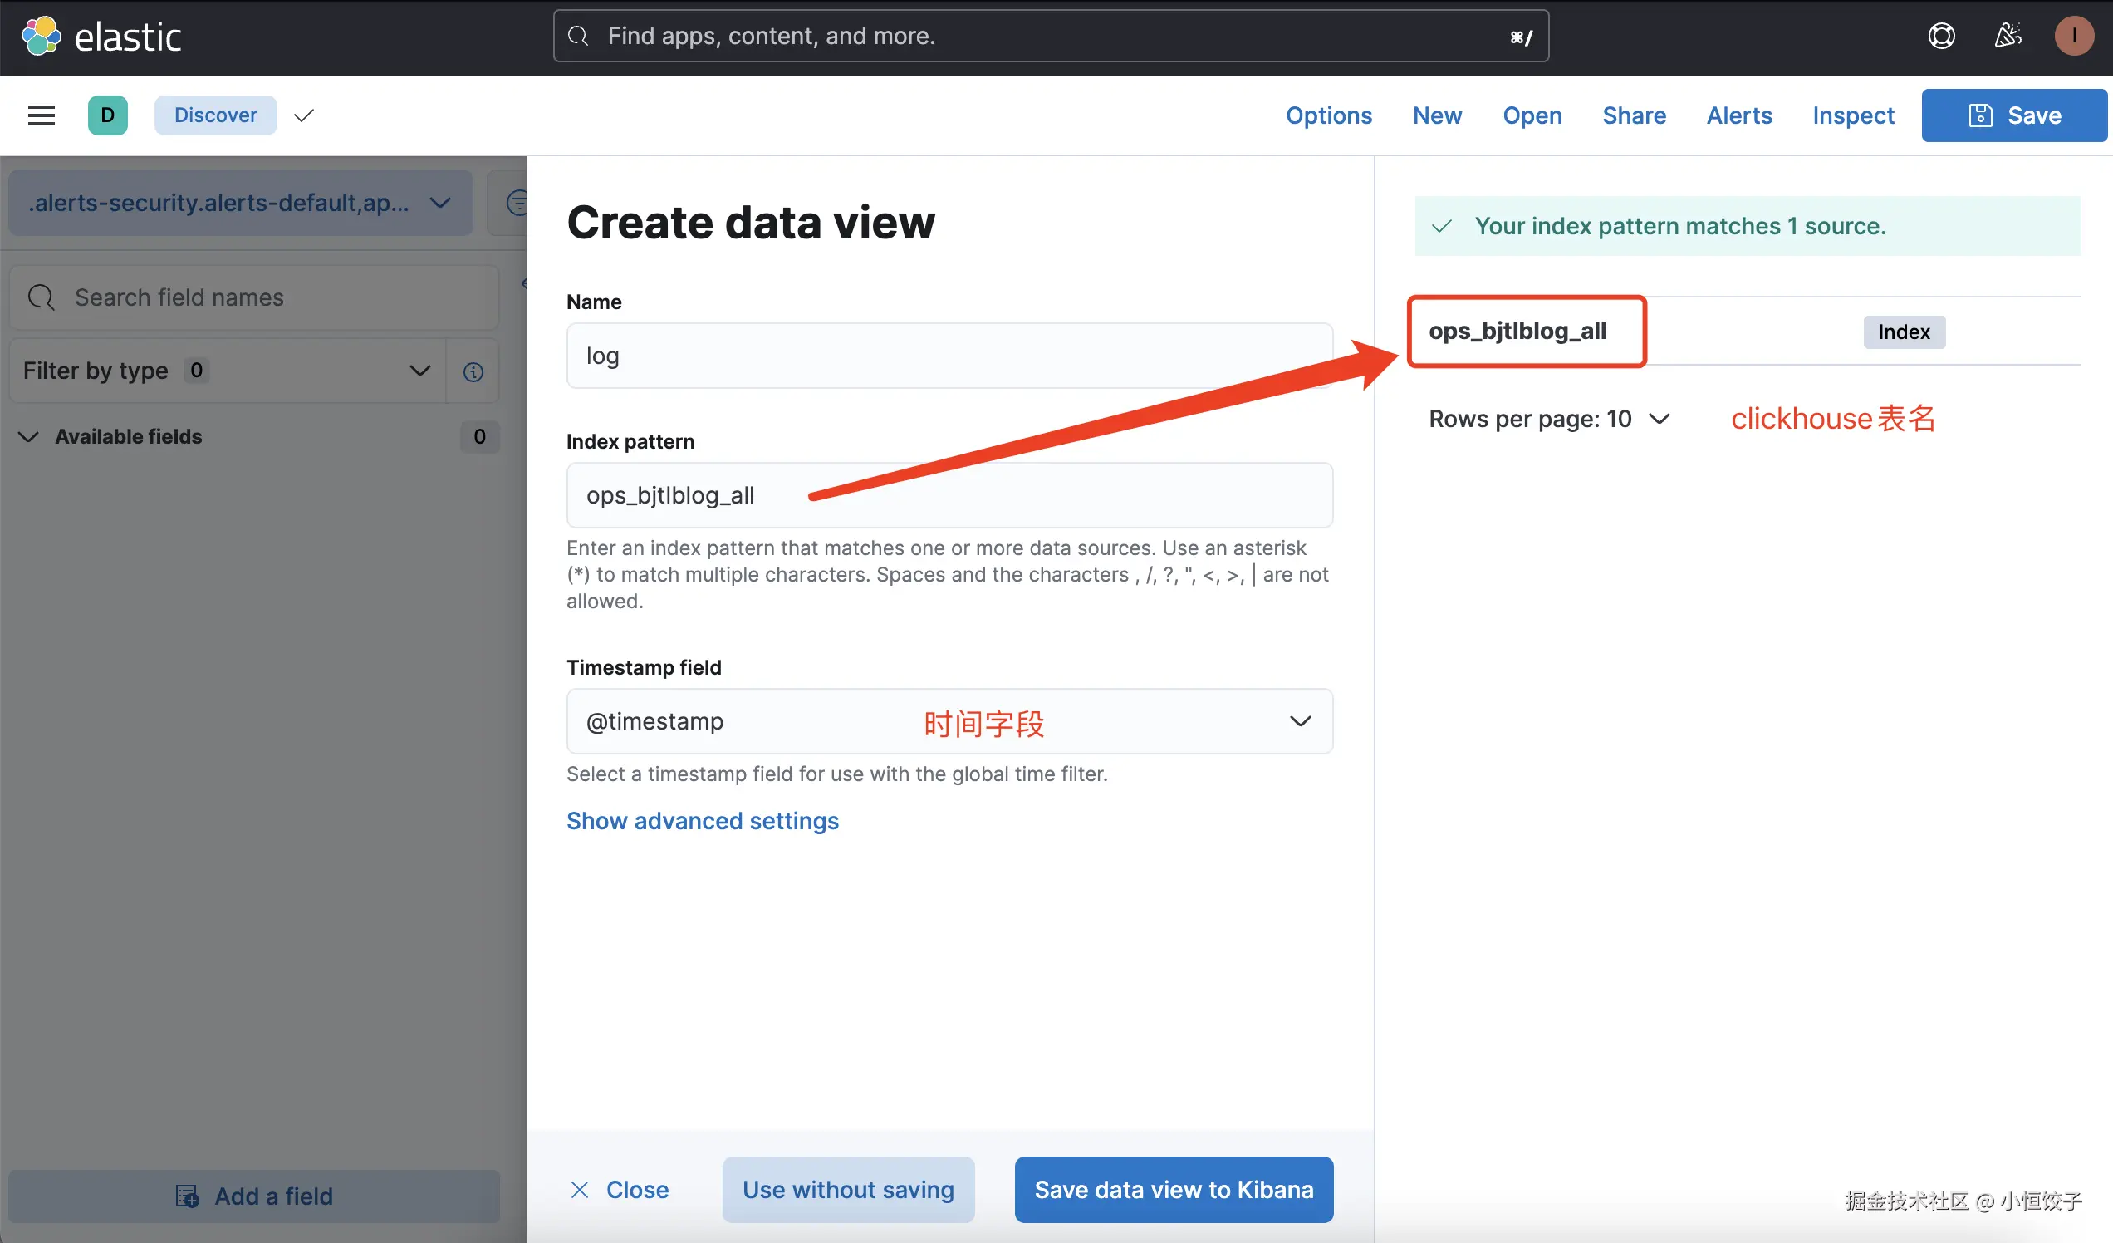
Task: Click Save data view to Kibana
Action: (1173, 1189)
